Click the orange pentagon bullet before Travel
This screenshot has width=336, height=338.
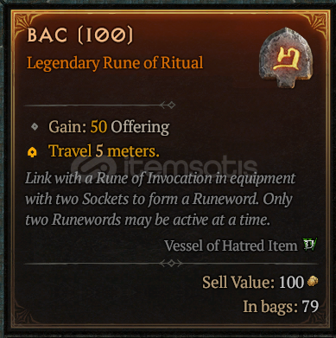32,152
